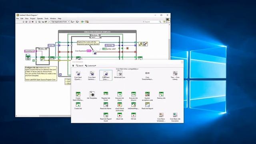This screenshot has height=144, width=256.
Task: Open the False case selector dropdown
Action: (x=42, y=49)
